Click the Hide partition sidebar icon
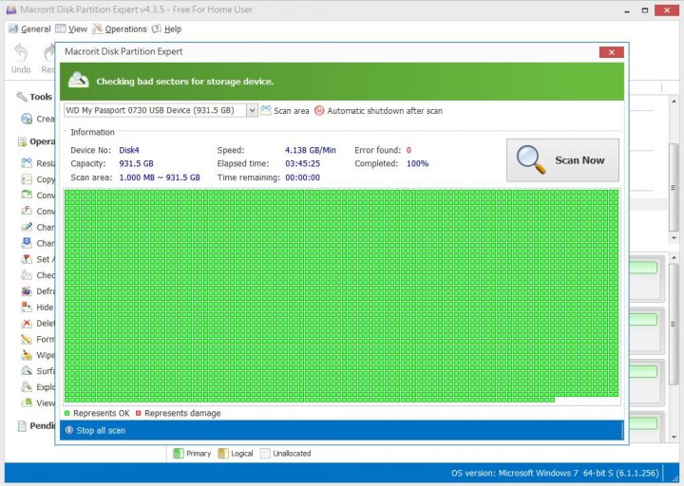The width and height of the screenshot is (684, 486). [x=27, y=308]
